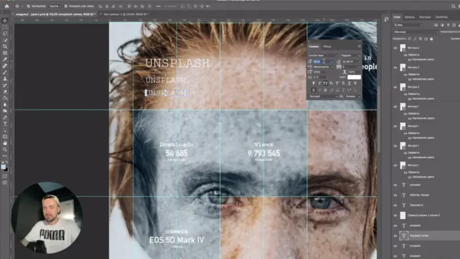Select the Move tool in the toolbar
Screen dimensions: 460x259
point(5,21)
